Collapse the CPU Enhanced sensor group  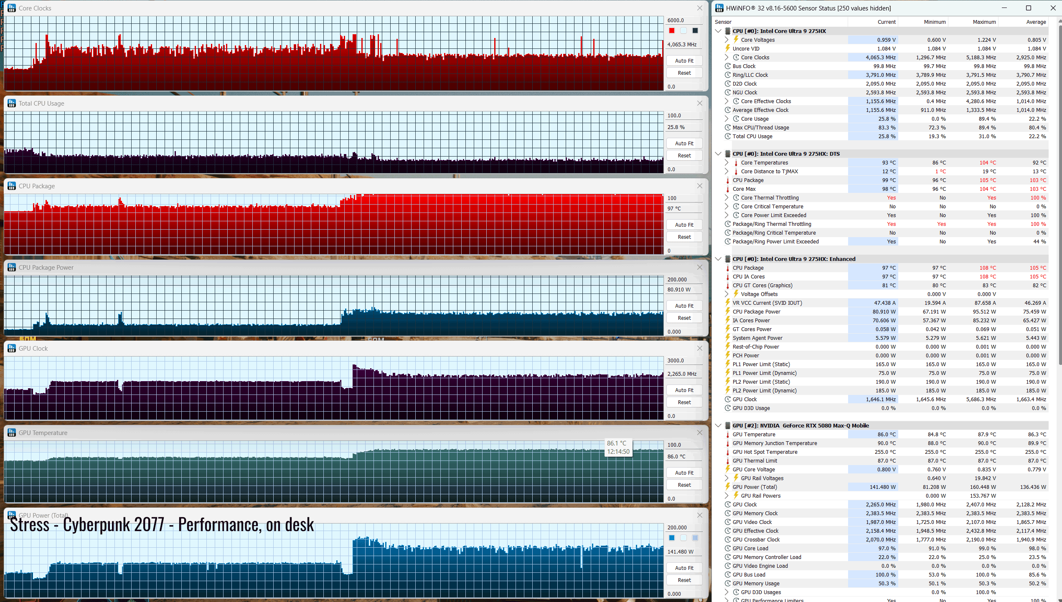click(x=718, y=259)
